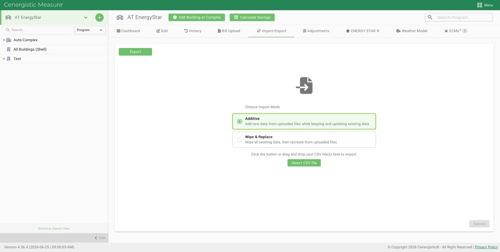This screenshot has height=252, width=500.
Task: Click the Auto-Complex complex icon
Action: point(9,40)
